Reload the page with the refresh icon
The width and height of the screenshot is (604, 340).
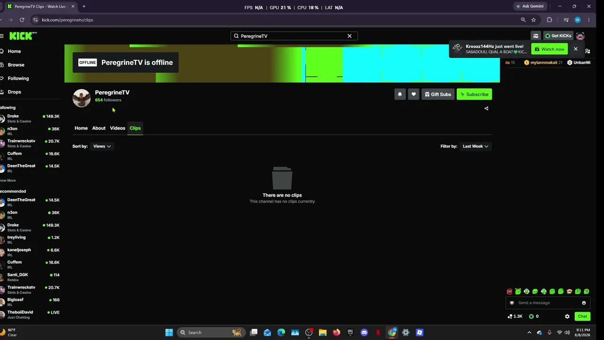[x=22, y=20]
